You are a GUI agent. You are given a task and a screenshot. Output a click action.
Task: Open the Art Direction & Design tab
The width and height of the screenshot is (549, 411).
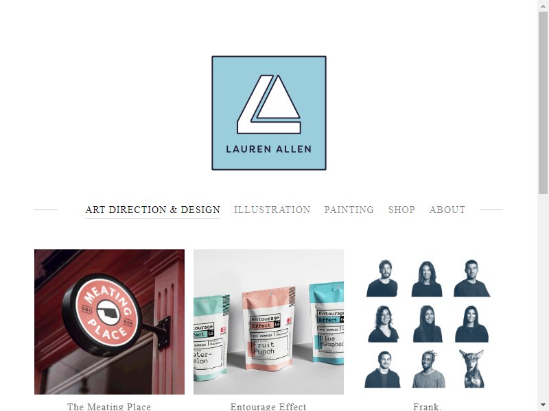point(152,210)
